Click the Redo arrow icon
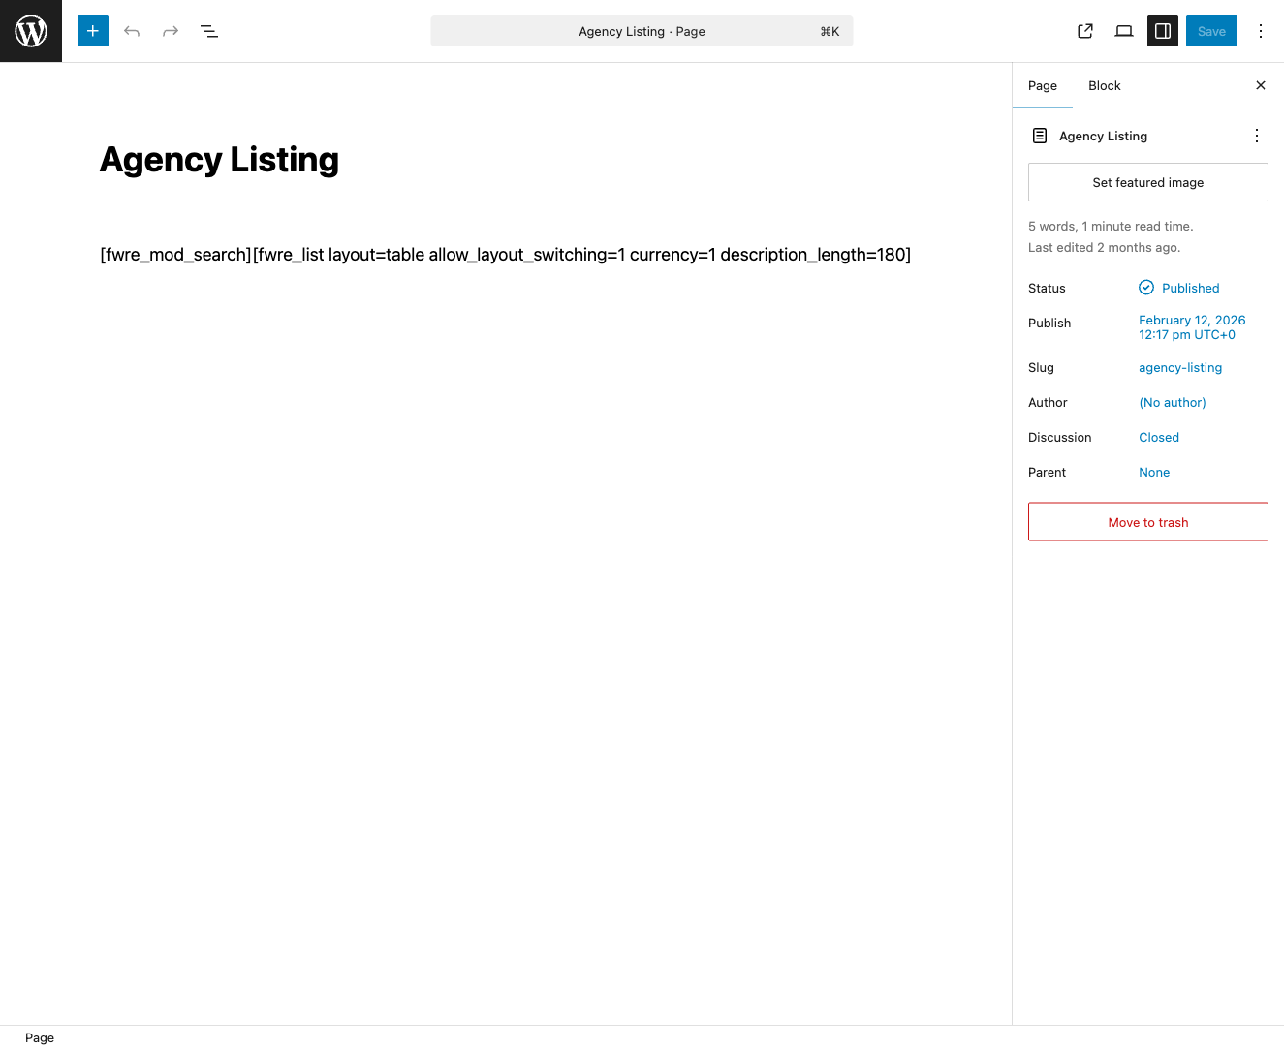 click(171, 31)
